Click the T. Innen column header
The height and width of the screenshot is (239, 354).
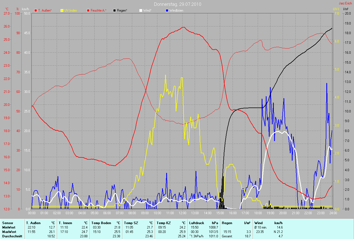pyautogui.click(x=66, y=223)
